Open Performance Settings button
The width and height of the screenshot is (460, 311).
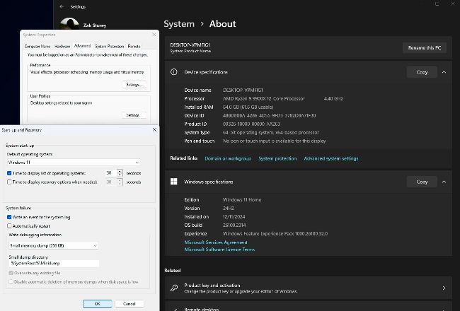134,85
